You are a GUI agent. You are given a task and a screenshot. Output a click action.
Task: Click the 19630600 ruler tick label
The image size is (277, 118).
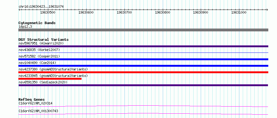click(x=86, y=12)
